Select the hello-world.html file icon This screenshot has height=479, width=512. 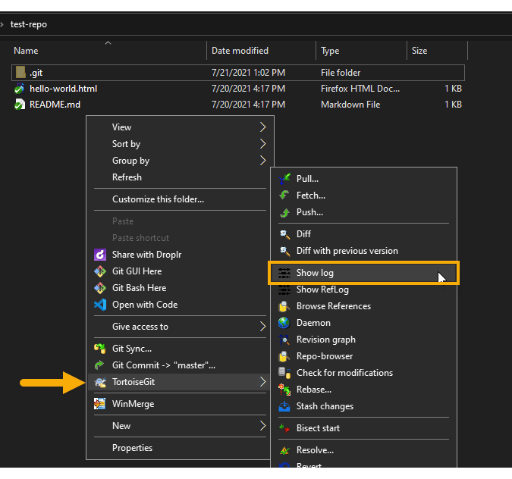(20, 89)
